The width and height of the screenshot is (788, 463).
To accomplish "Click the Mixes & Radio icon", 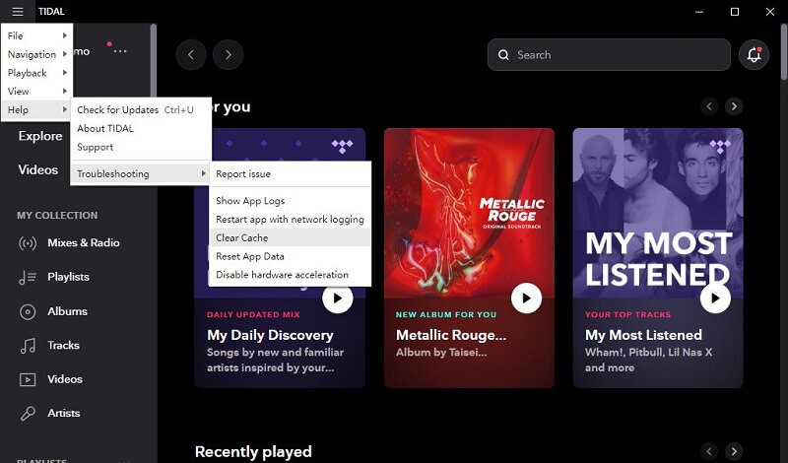I will [x=28, y=243].
